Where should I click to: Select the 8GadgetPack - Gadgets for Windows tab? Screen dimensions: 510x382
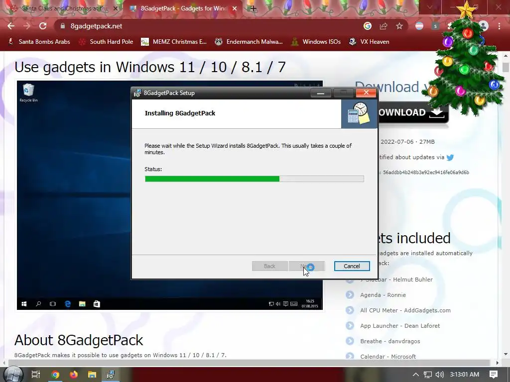(182, 8)
